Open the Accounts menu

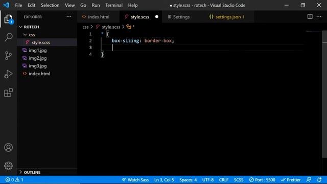pyautogui.click(x=8, y=148)
